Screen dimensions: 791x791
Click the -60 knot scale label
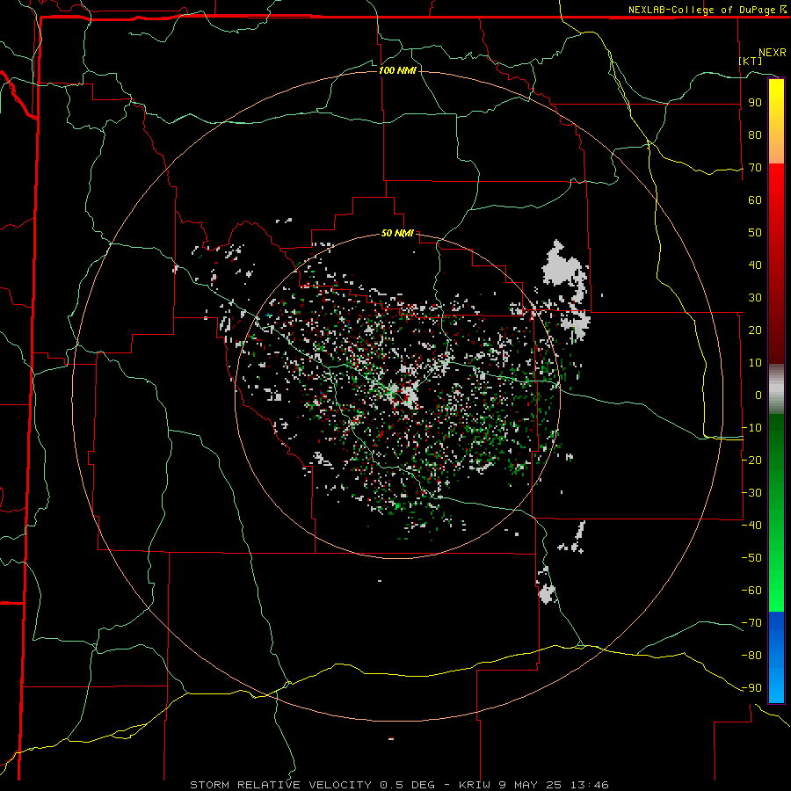point(751,591)
